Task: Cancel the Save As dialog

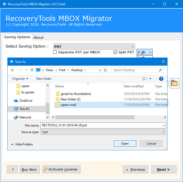Action: pyautogui.click(x=151, y=144)
